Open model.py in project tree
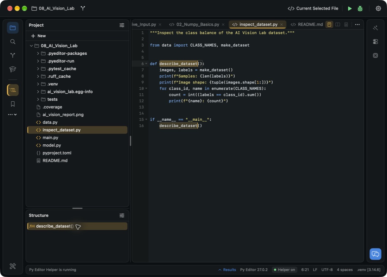Image resolution: width=387 pixels, height=277 pixels. pyautogui.click(x=77, y=145)
